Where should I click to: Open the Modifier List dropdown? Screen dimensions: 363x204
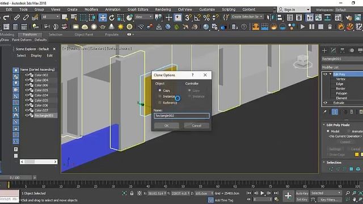(x=342, y=67)
